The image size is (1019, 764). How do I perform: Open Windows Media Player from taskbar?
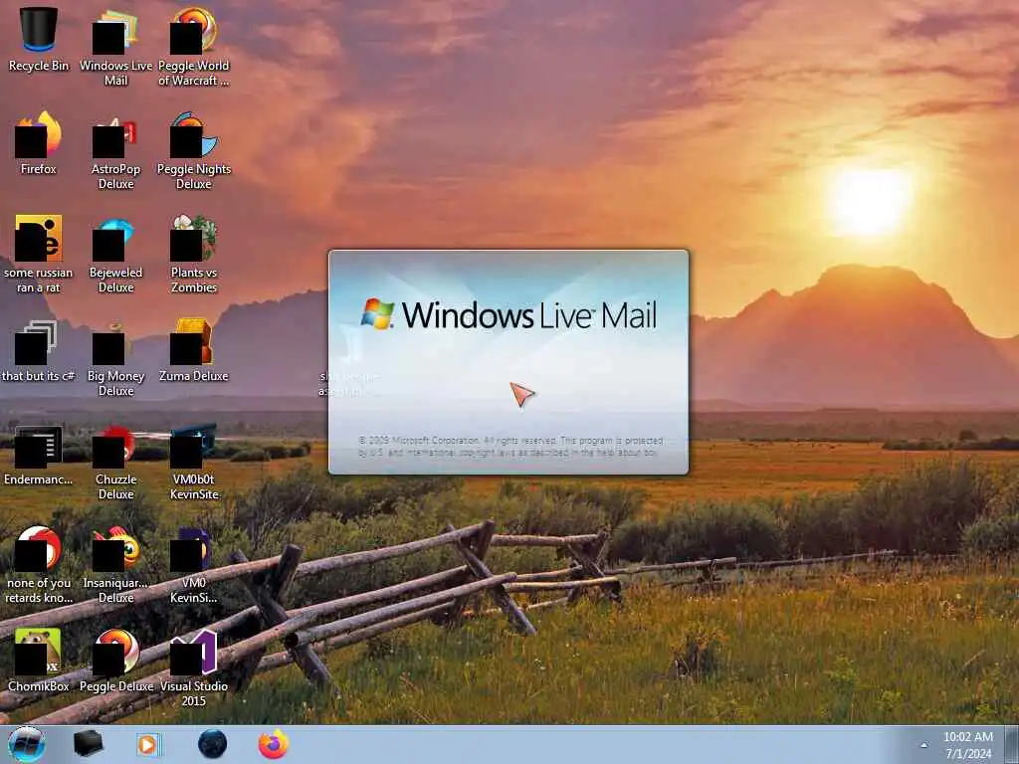[x=147, y=744]
